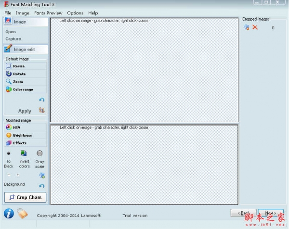This screenshot has width=289, height=229.
Task: Select the Image section header
Action: pyautogui.click(x=26, y=22)
